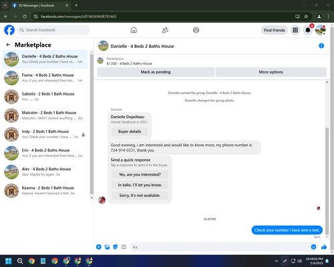Open the emoji picker in message field
This screenshot has height=267, width=334.
[313, 247]
